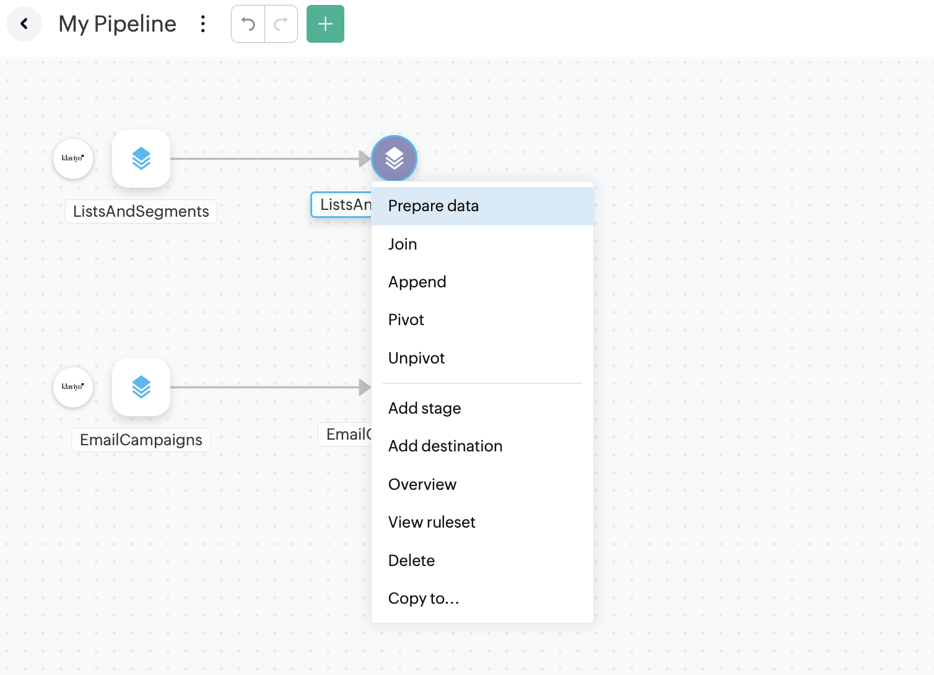Click the back arrow button

coord(24,24)
